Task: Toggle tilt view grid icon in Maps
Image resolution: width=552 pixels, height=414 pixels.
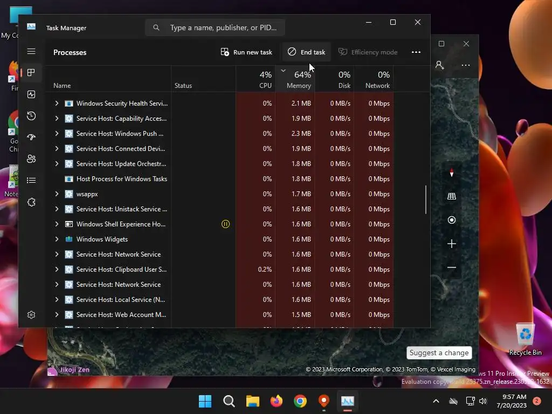Action: point(452,196)
